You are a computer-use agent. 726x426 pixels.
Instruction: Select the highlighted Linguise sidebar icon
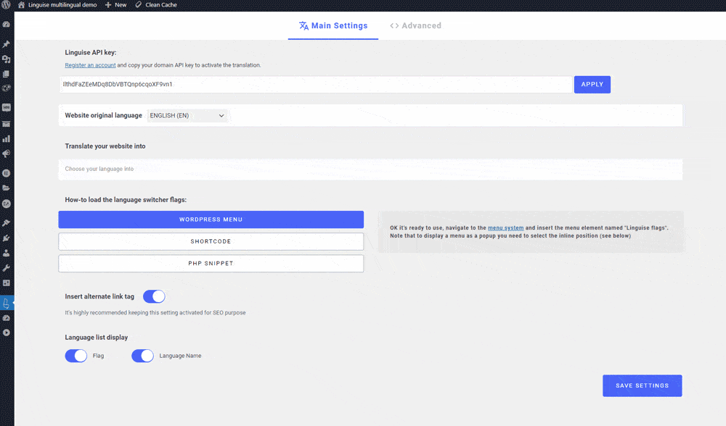click(x=7, y=302)
